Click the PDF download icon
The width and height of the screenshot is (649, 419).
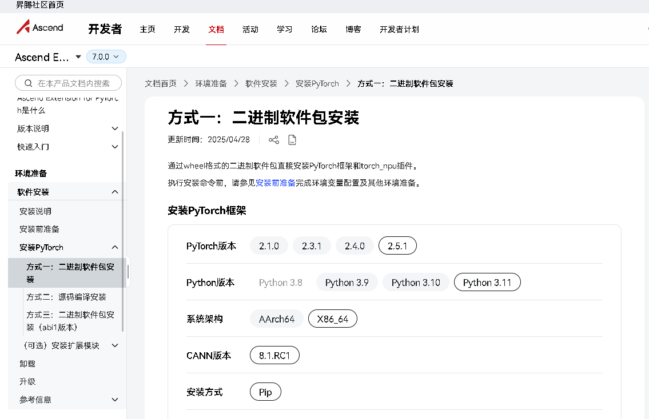292,140
